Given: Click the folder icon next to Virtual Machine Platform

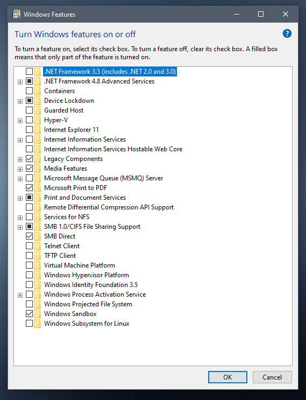Looking at the screenshot, I should click(37, 265).
